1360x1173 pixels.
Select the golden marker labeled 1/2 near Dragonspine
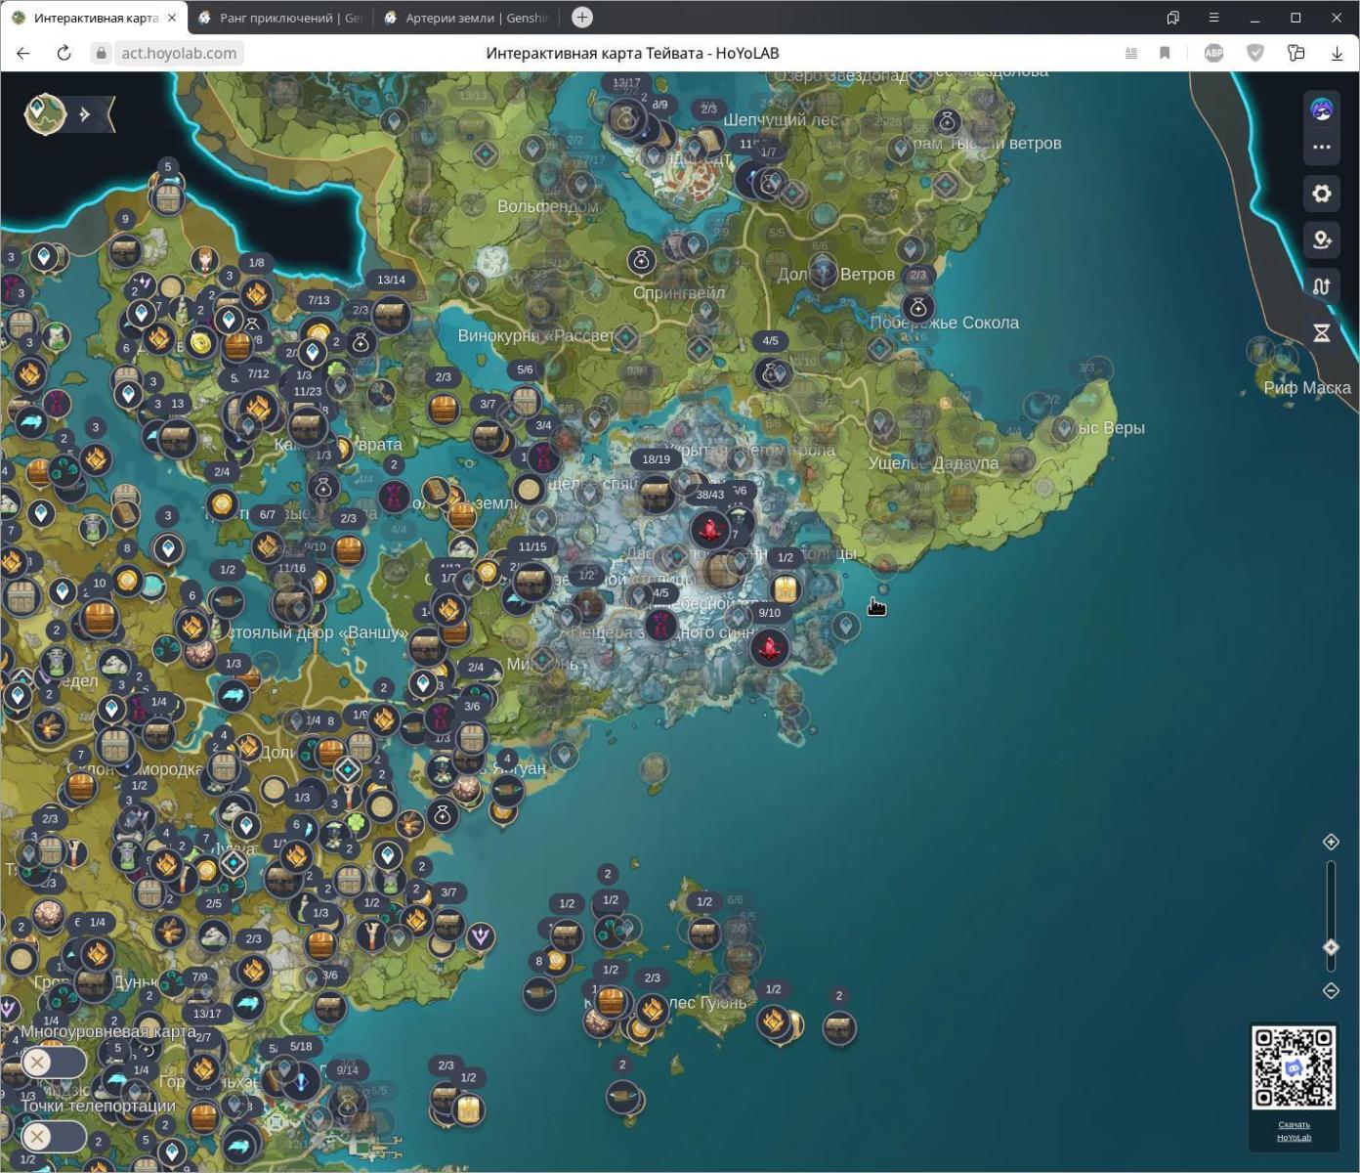pyautogui.click(x=786, y=589)
